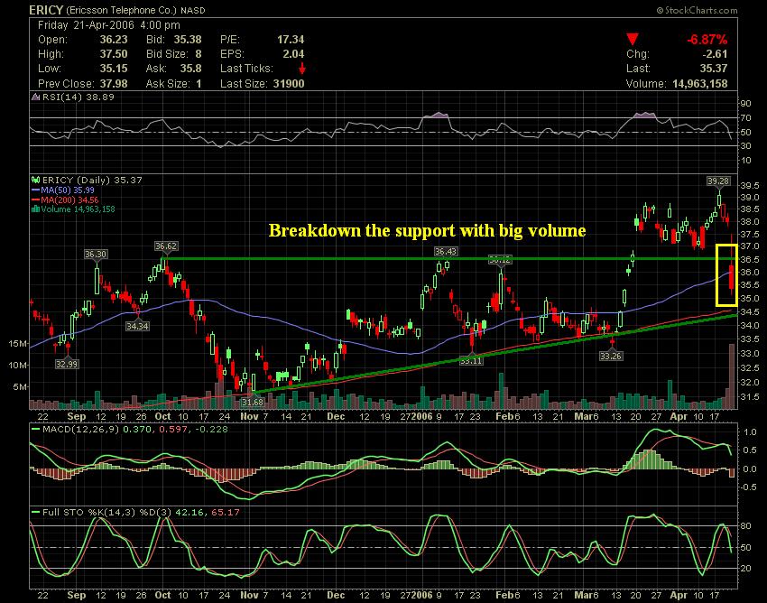
Task: Click the candlestick icon beside ERICY (Daily)
Action: tap(35, 181)
